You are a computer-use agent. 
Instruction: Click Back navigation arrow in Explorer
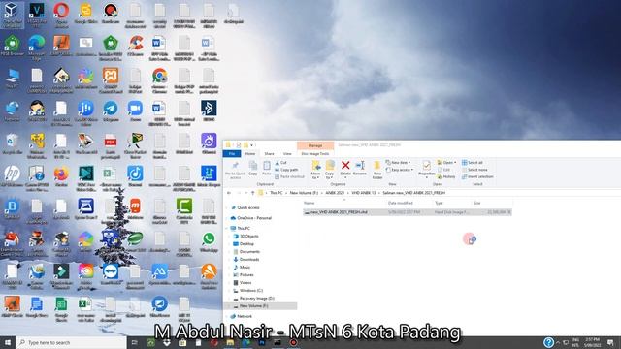coord(229,193)
